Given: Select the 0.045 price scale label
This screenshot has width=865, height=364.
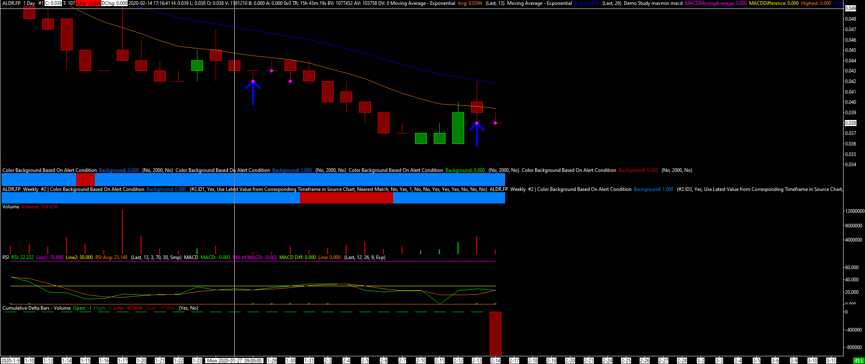Looking at the screenshot, I should point(850,50).
